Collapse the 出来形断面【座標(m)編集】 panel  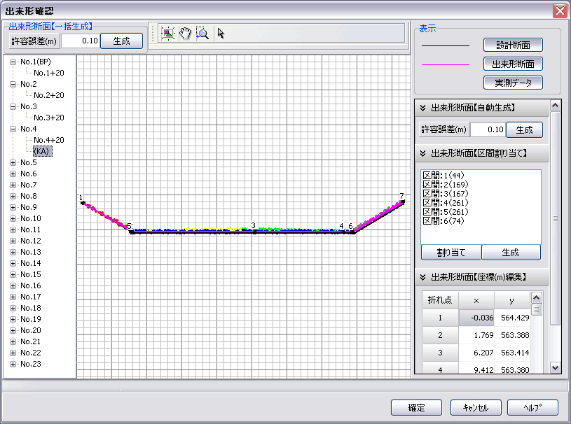pyautogui.click(x=422, y=277)
